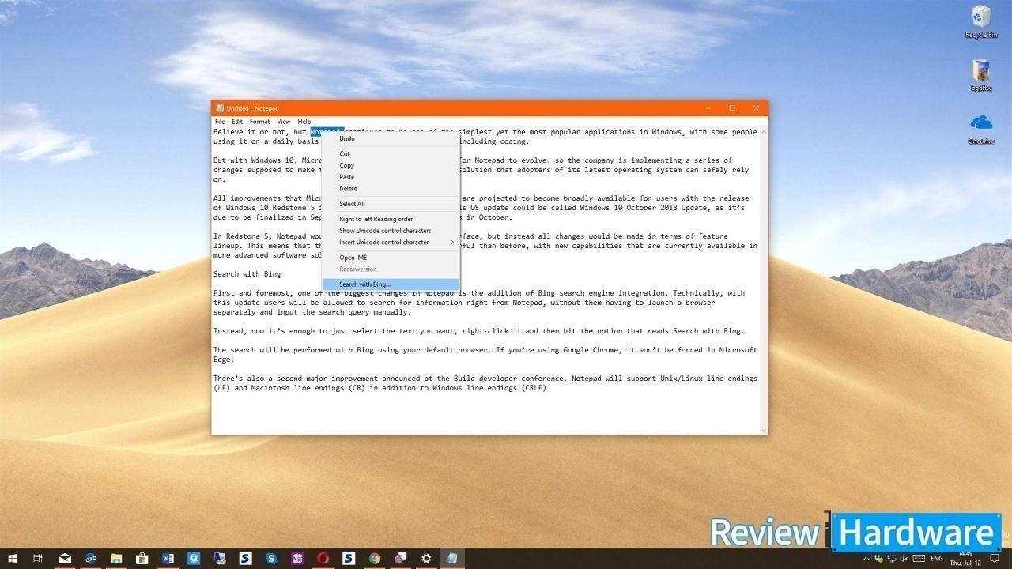Click the Notepad scrollbar up arrow
Screen dimensions: 1012x569
tap(764, 131)
